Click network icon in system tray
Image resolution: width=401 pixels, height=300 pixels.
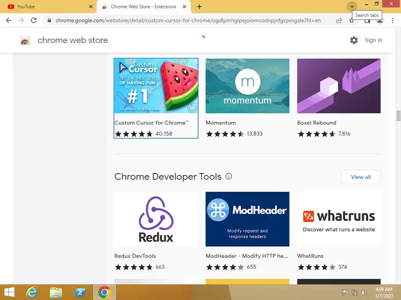pos(355,292)
